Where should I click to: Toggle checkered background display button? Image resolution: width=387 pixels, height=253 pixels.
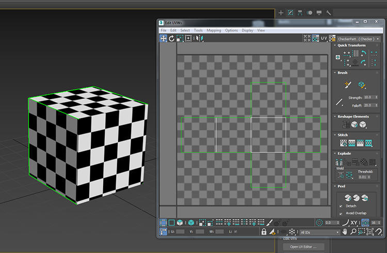[x=316, y=38]
